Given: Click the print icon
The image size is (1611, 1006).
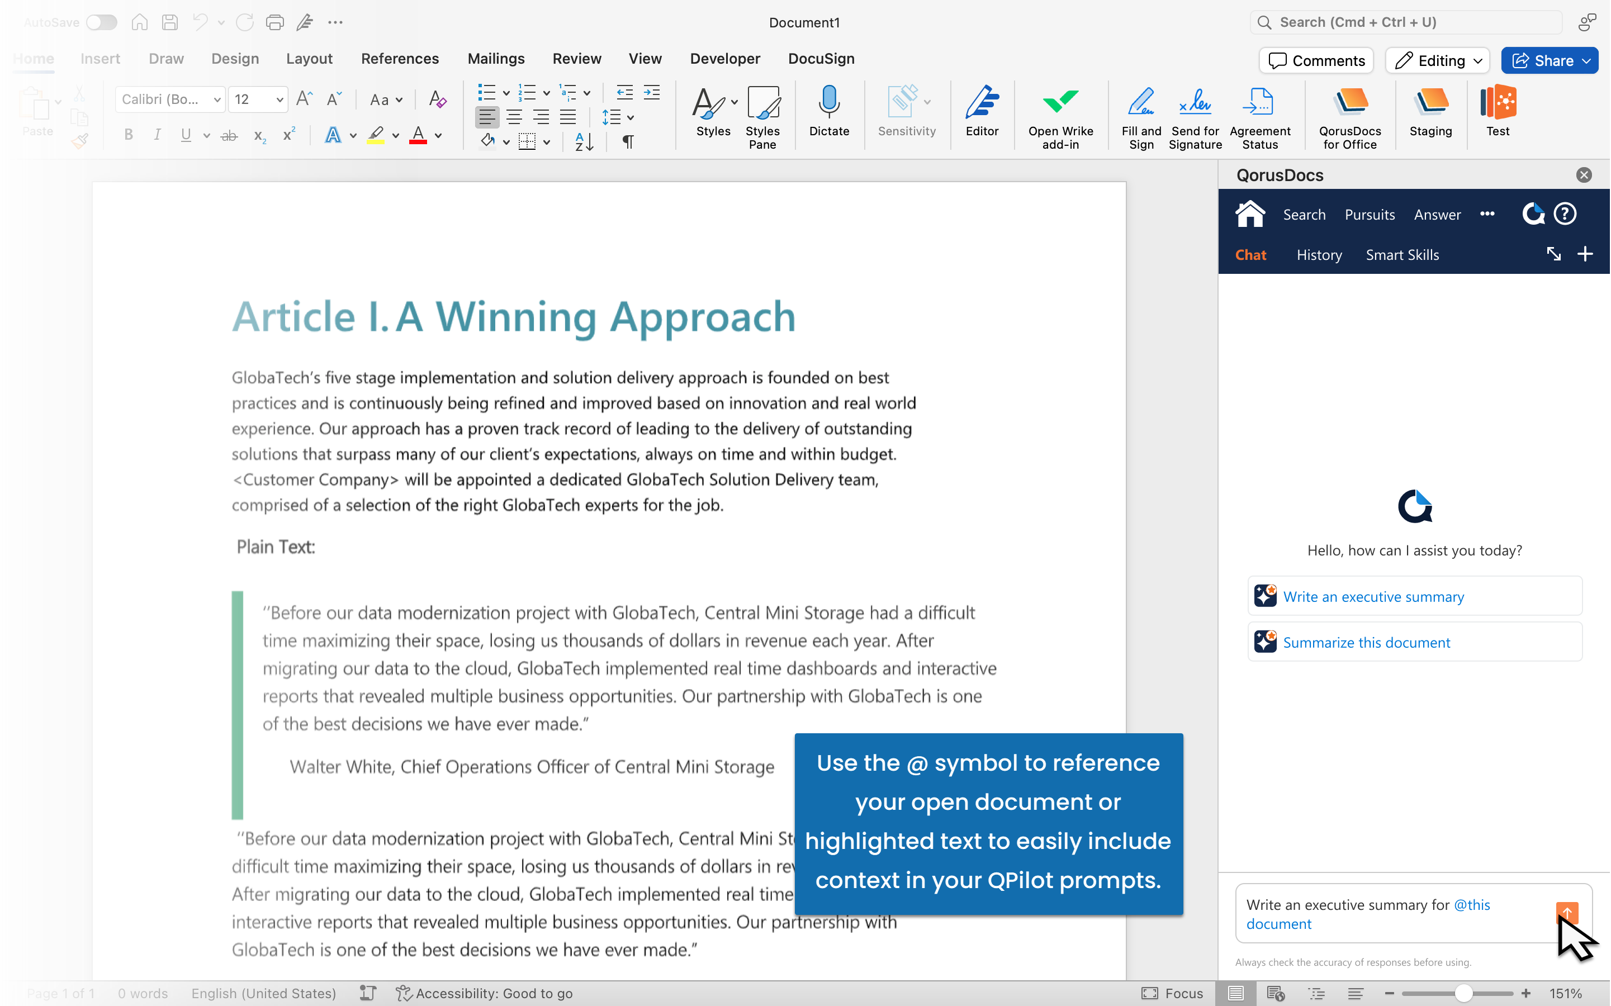Looking at the screenshot, I should pyautogui.click(x=275, y=22).
